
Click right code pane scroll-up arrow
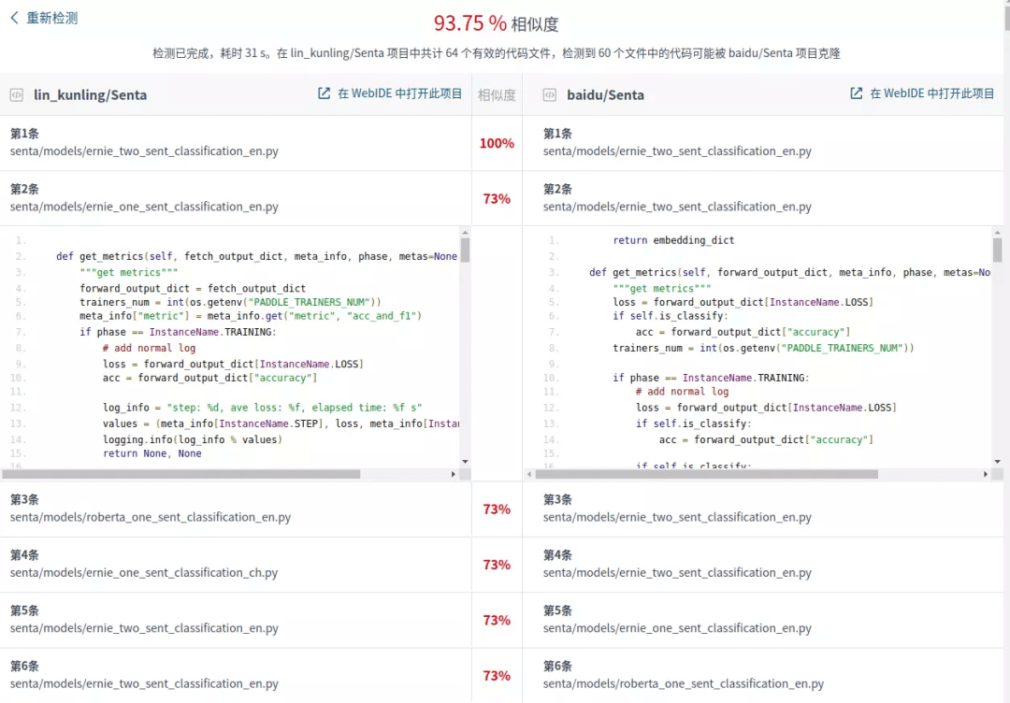tap(997, 233)
